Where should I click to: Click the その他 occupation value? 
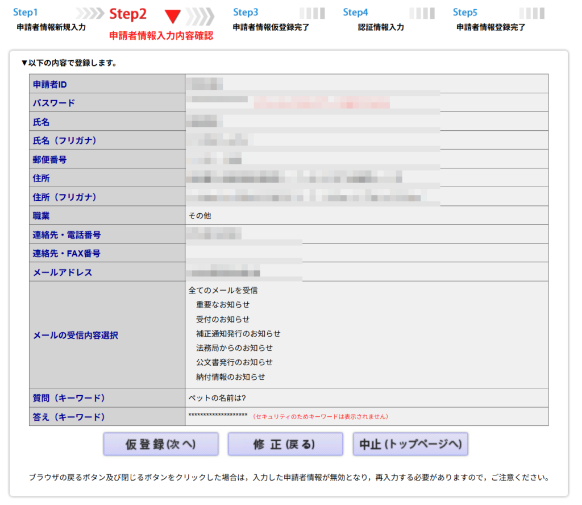pyautogui.click(x=200, y=216)
